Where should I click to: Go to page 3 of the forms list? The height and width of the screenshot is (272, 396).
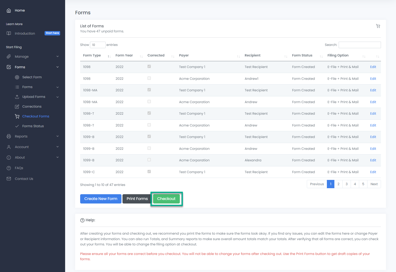tap(346, 184)
